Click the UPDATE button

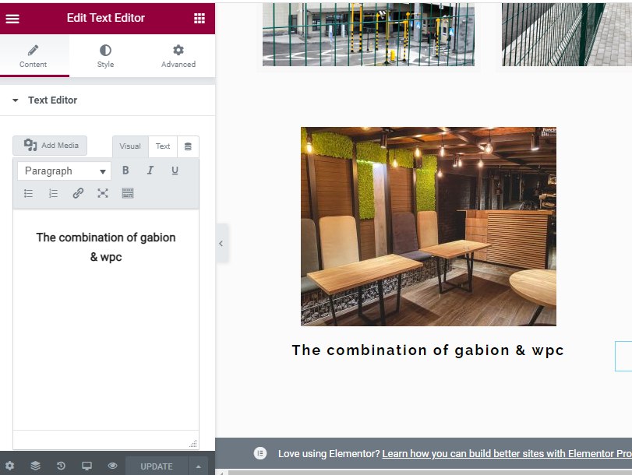(157, 466)
